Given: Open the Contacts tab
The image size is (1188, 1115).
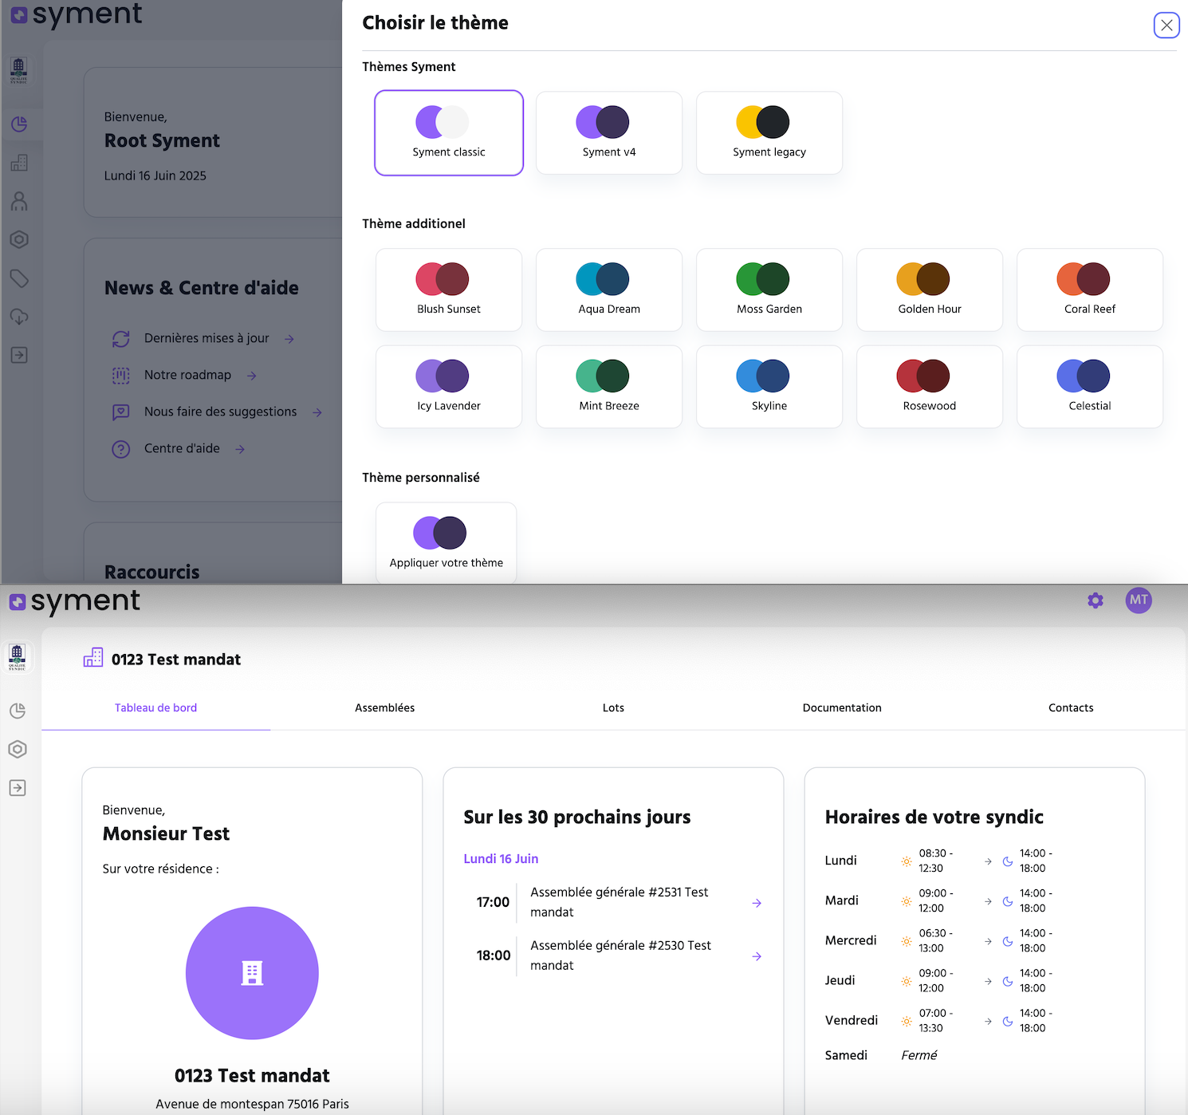Looking at the screenshot, I should (x=1071, y=708).
